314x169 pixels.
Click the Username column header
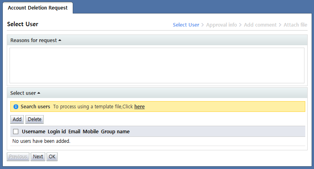tap(33, 132)
